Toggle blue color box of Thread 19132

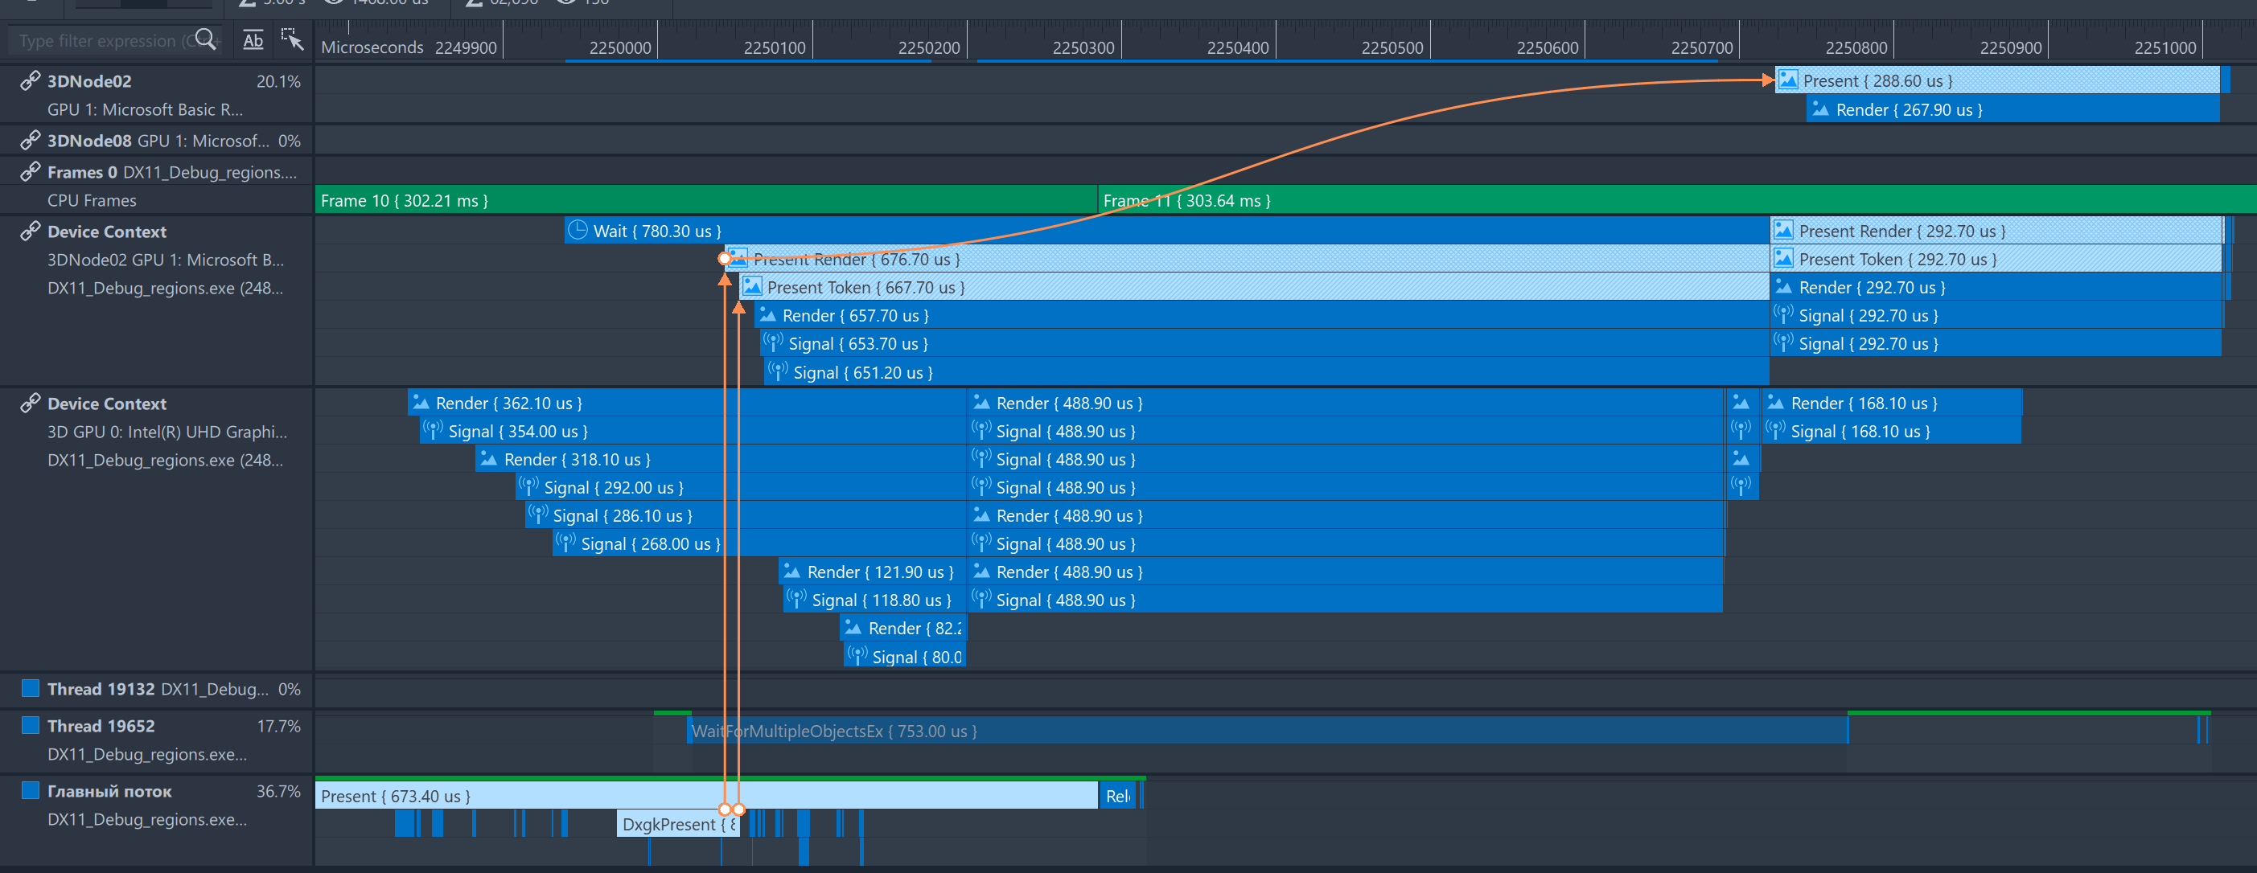tap(31, 688)
